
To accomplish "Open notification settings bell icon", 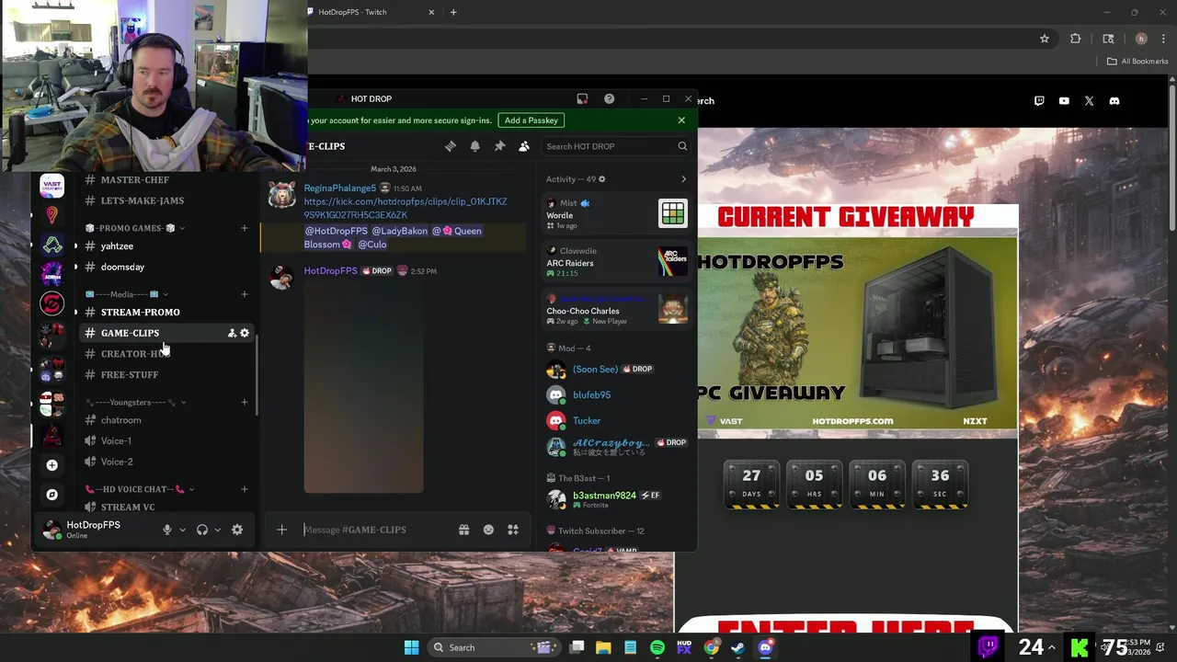I will 474,146.
